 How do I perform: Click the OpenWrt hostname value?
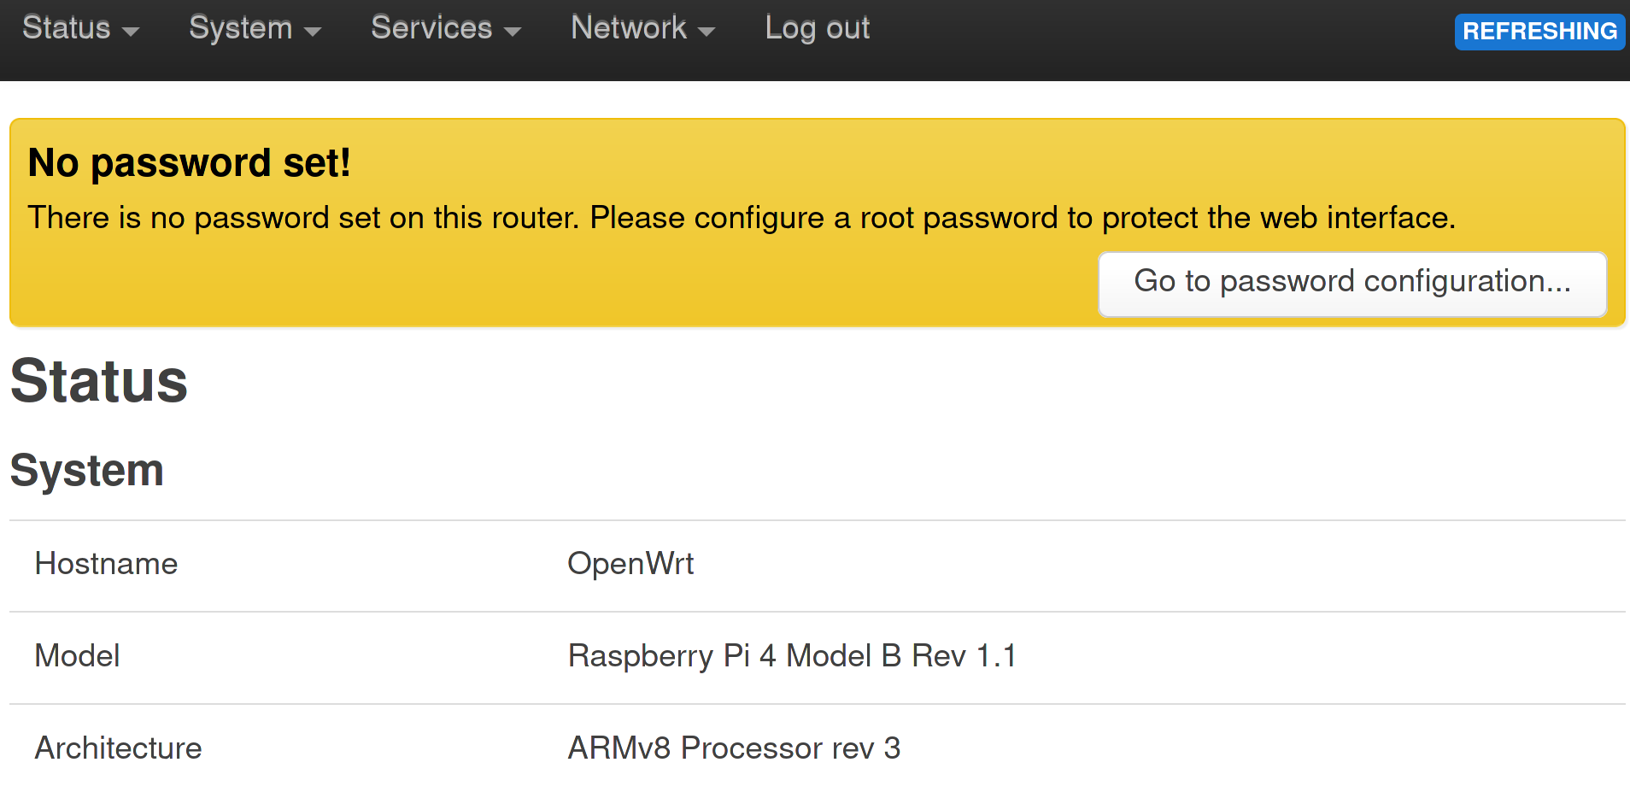(x=630, y=564)
